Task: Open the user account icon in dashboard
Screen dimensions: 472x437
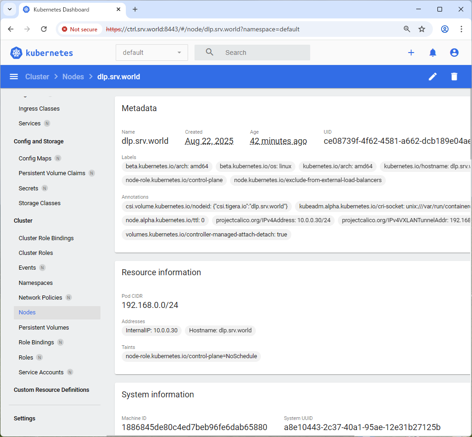Action: click(454, 53)
